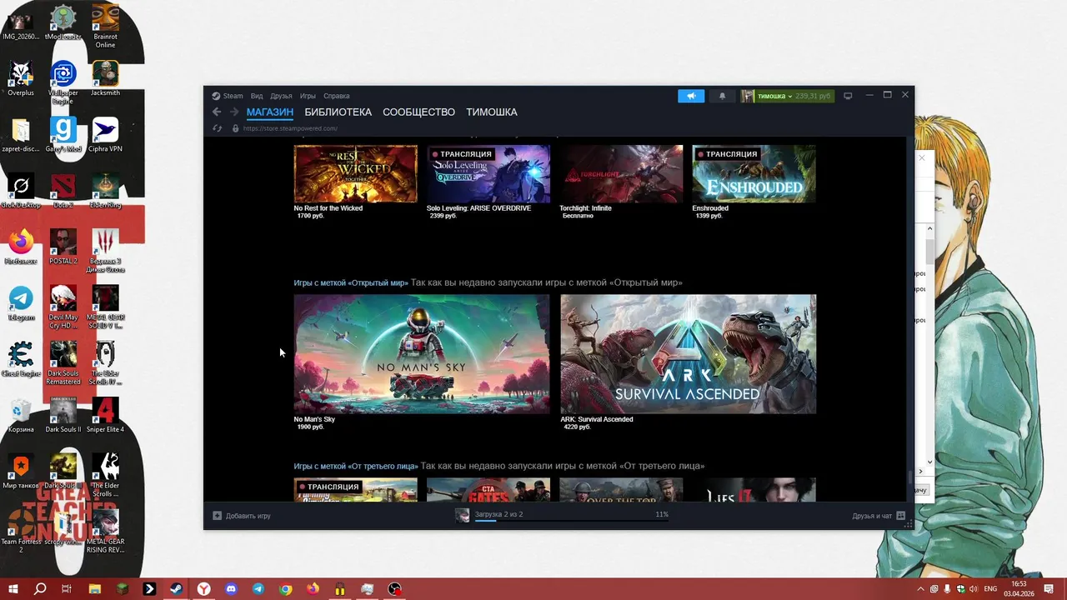Click the Игры с меткой «От третьего лица» link
This screenshot has width=1067, height=600.
(x=356, y=466)
